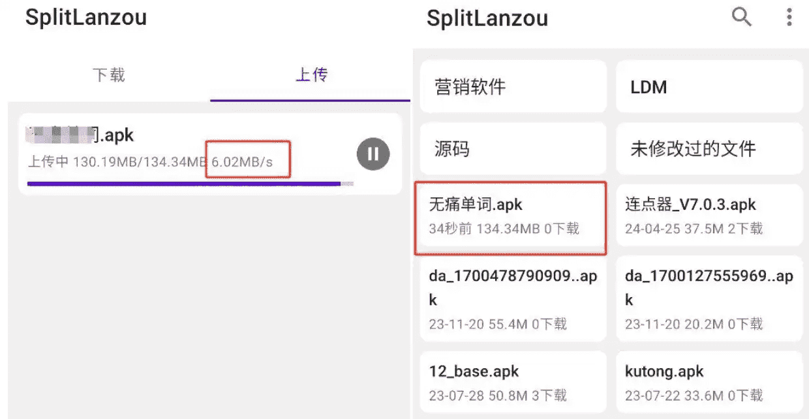Viewport: 809px width, 419px height.
Task: Open the 未修改过的文件 folder
Action: [x=709, y=149]
